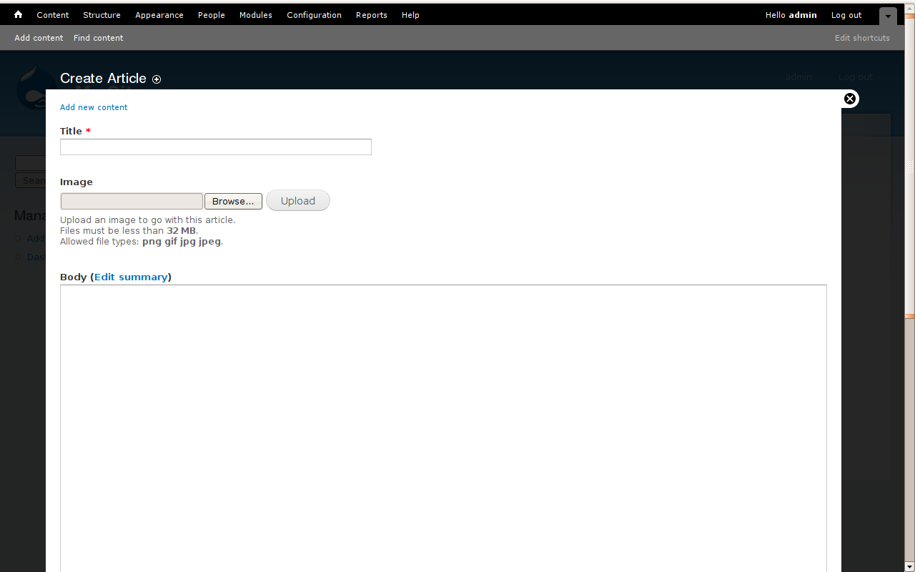The width and height of the screenshot is (915, 572).
Task: Open the Configuration menu
Action: [314, 14]
